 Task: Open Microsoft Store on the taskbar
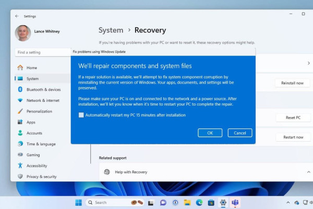point(211,203)
